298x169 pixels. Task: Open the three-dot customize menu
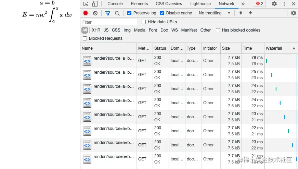284,4
